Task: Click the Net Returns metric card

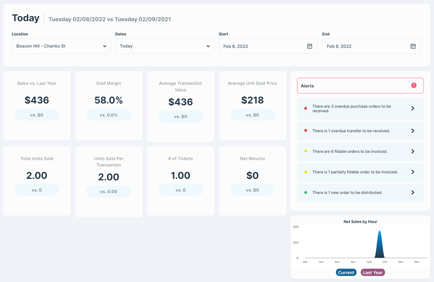Action: [x=252, y=181]
